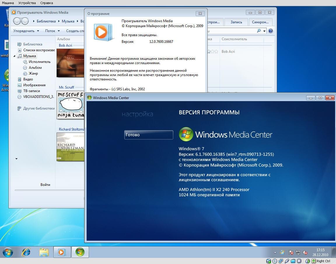Click the VirtualBox USB status icon

click(x=287, y=261)
